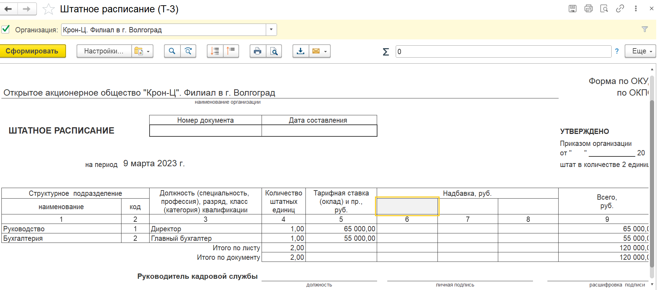
Task: Click the question mark help link
Action: pos(617,51)
